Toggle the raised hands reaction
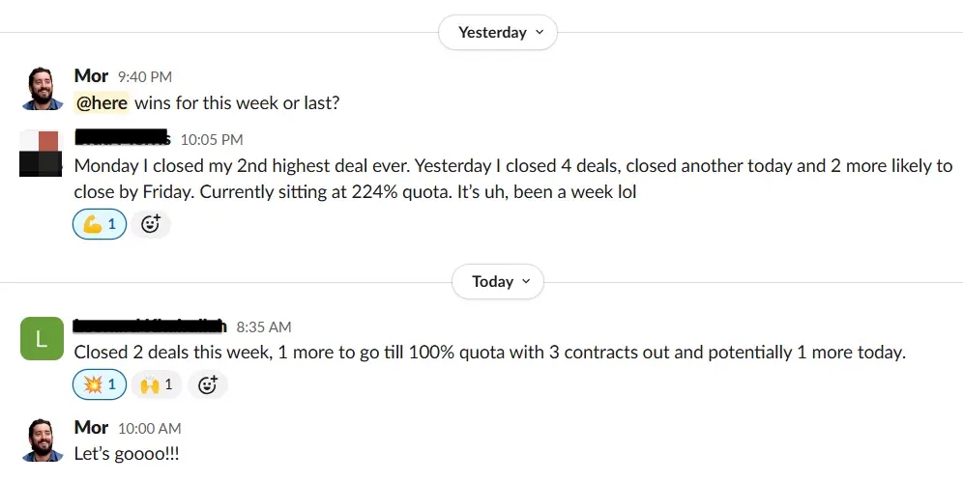Image resolution: width=963 pixels, height=482 pixels. click(x=156, y=384)
